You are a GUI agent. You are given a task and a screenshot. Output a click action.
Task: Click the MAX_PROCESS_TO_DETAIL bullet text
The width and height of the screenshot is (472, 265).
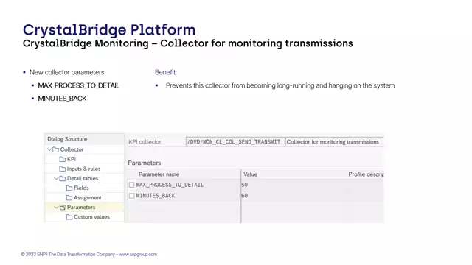point(79,85)
